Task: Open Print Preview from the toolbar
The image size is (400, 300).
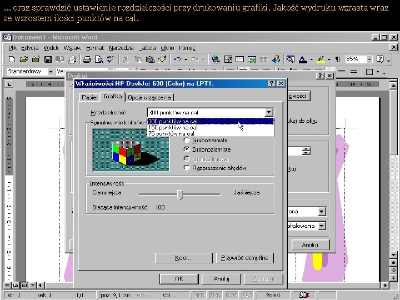Action: point(99,59)
